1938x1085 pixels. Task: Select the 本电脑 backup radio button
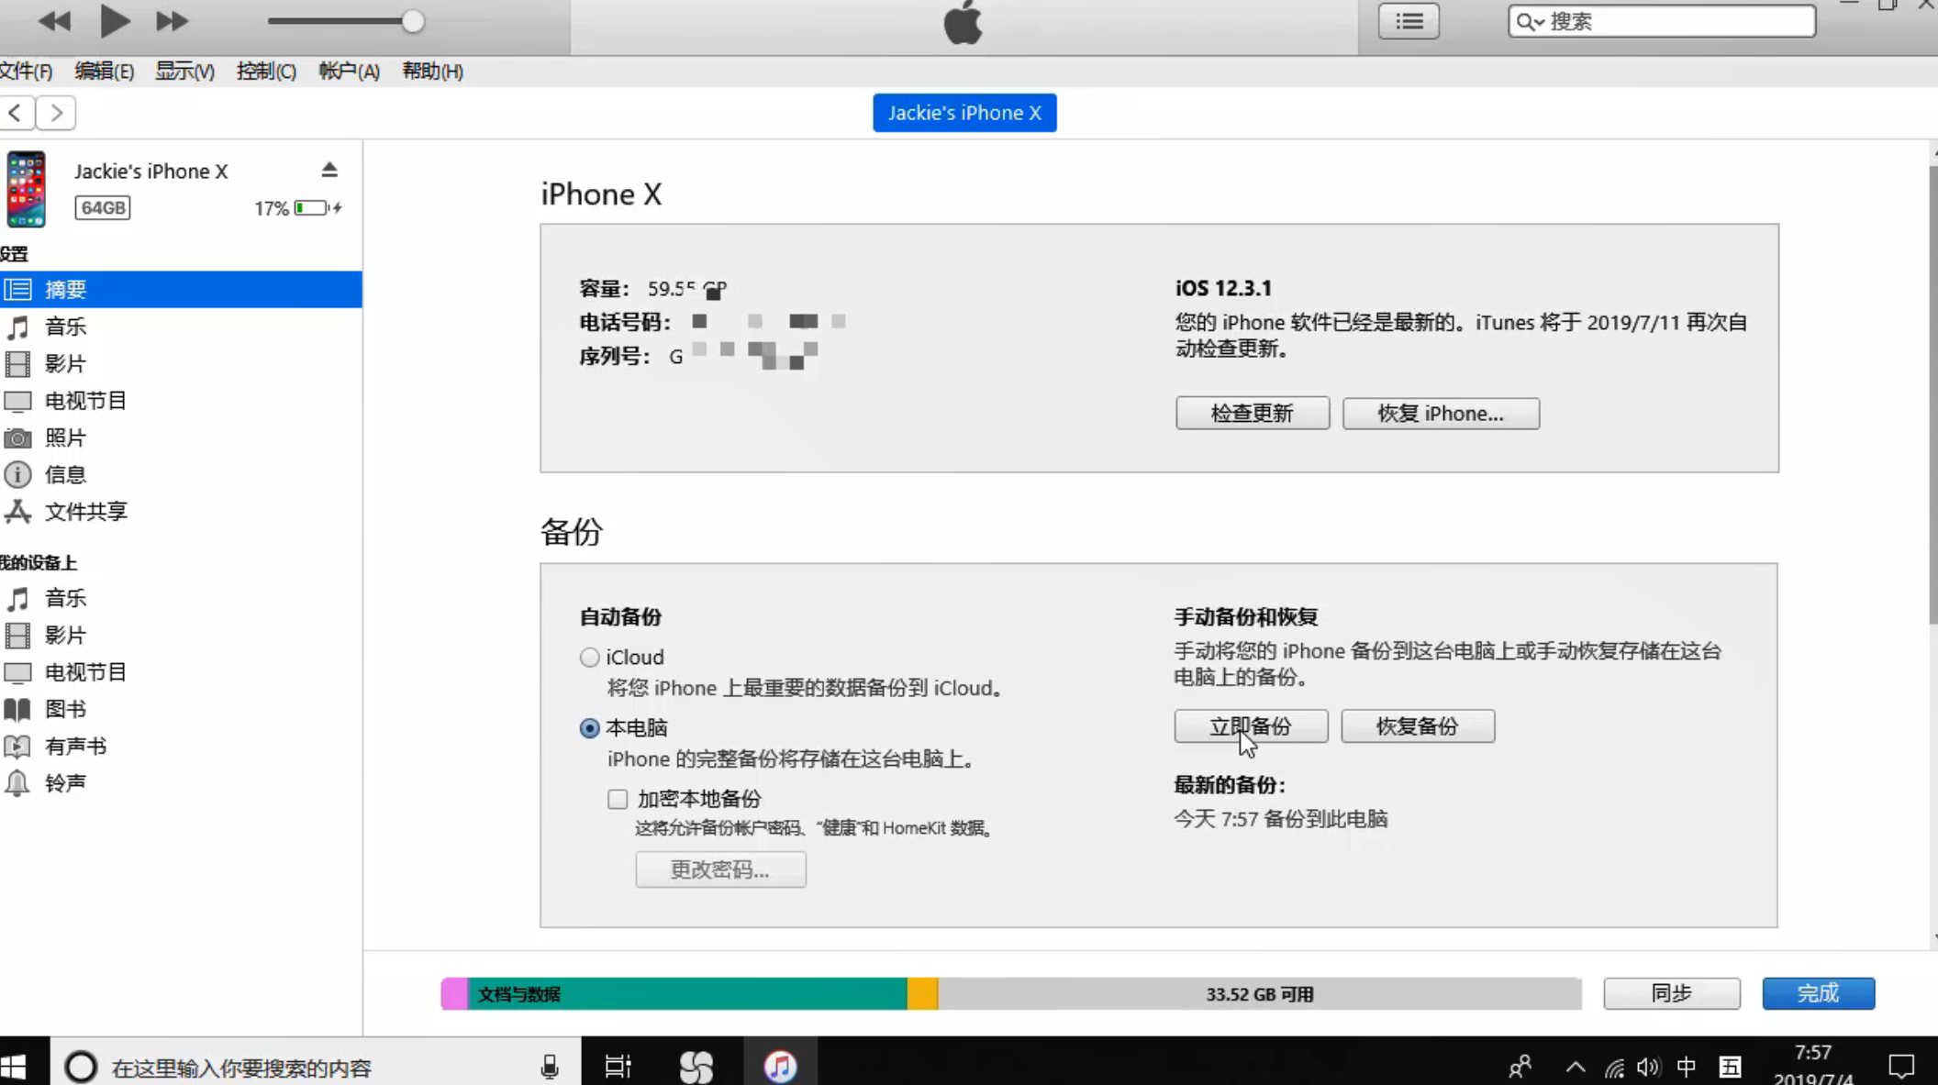point(589,728)
